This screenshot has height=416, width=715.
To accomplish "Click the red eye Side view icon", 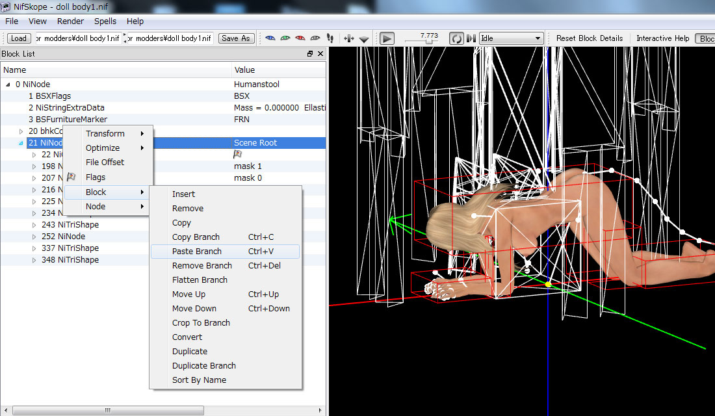I will coord(300,38).
